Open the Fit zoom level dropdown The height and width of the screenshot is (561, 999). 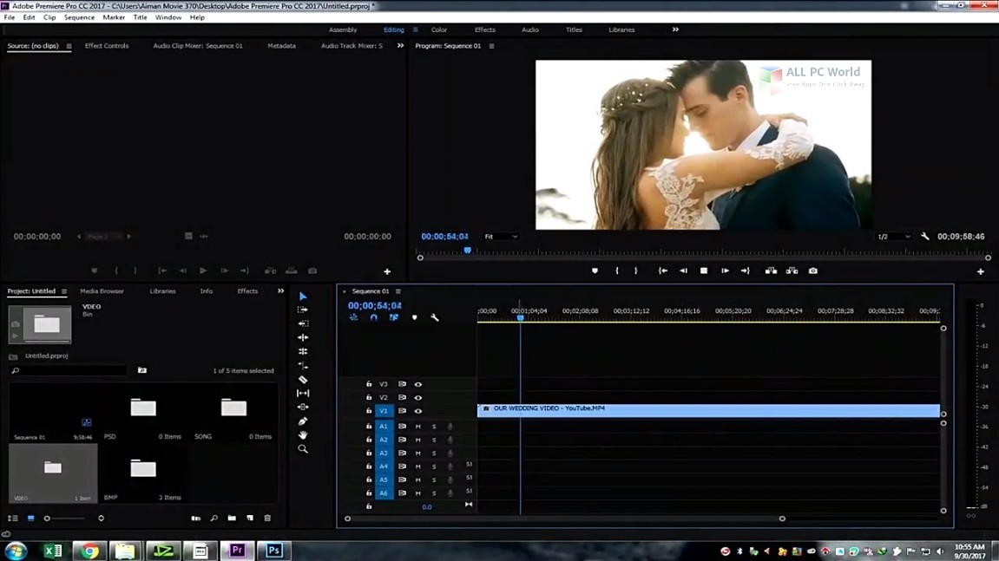point(501,237)
